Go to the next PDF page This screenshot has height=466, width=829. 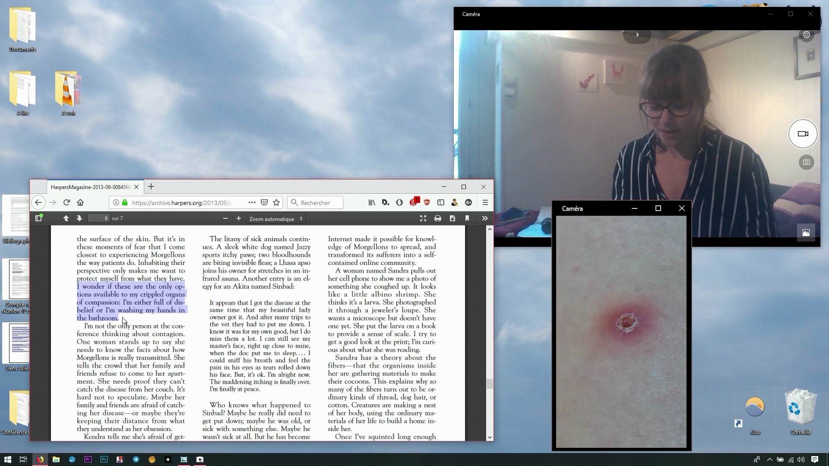pyautogui.click(x=79, y=218)
